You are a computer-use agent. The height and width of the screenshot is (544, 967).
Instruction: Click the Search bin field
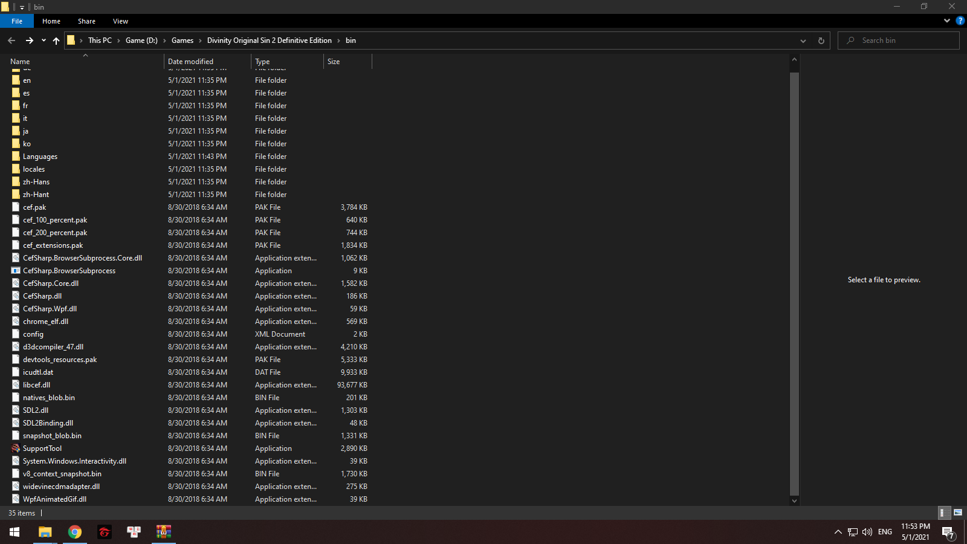pyautogui.click(x=899, y=40)
